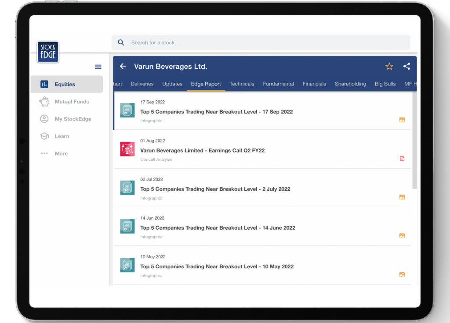450x323 pixels.
Task: Open the Financials tab
Action: pos(314,84)
